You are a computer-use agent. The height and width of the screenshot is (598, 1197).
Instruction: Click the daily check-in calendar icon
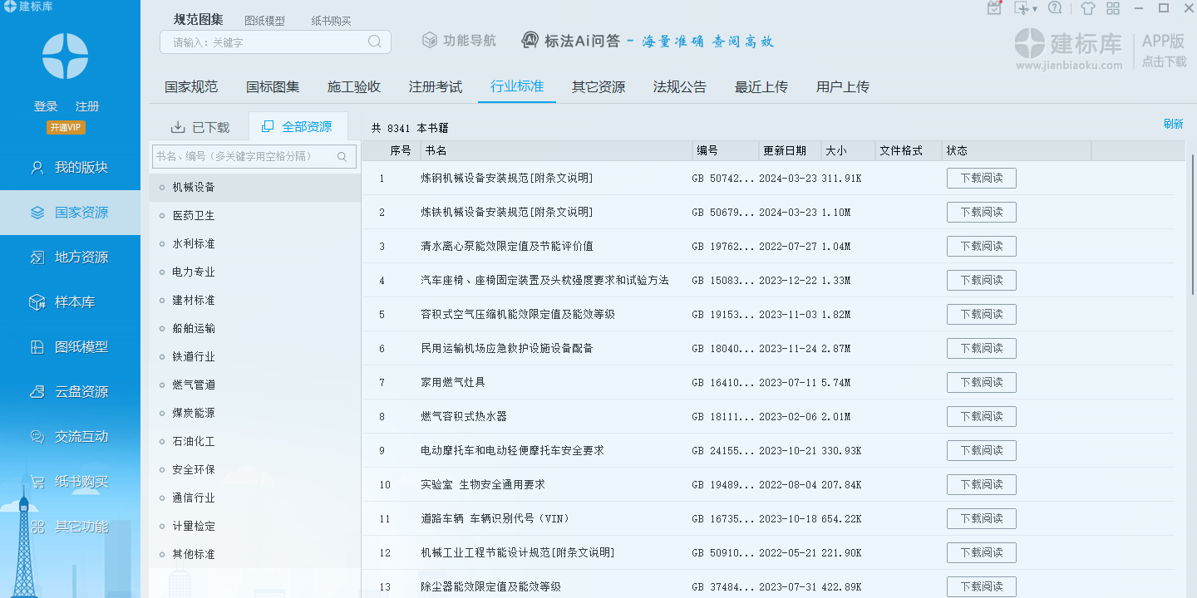click(994, 8)
